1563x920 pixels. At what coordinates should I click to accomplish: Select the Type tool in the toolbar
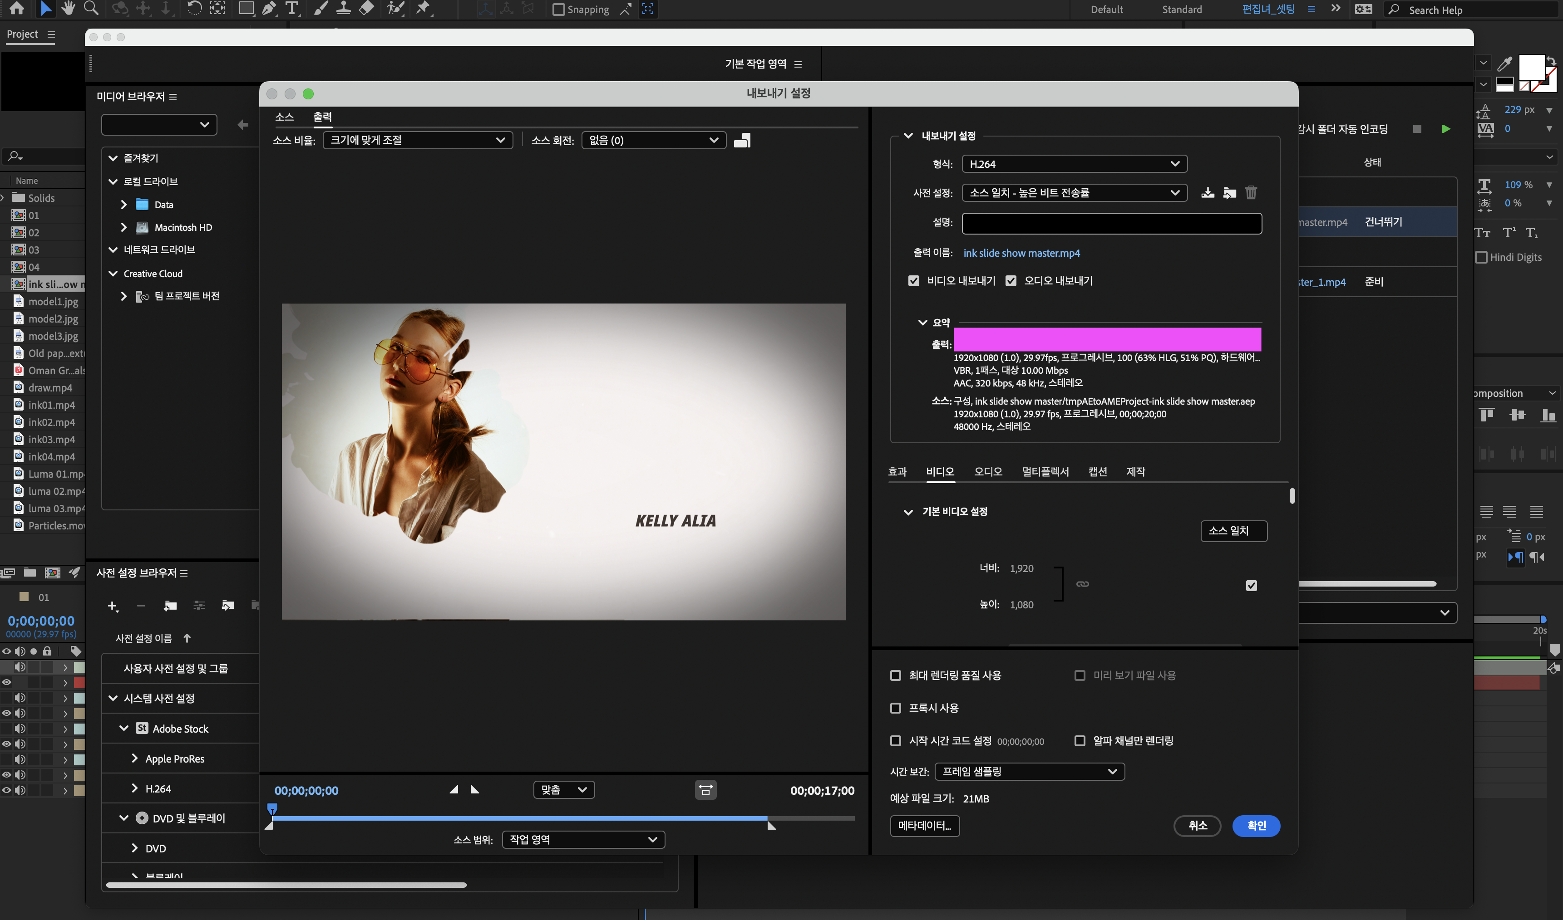(x=291, y=9)
